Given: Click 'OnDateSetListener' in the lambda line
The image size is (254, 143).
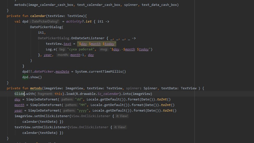Looking at the screenshot, I should tap(88, 38).
